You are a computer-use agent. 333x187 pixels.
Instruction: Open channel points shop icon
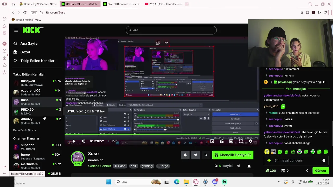coord(283,171)
